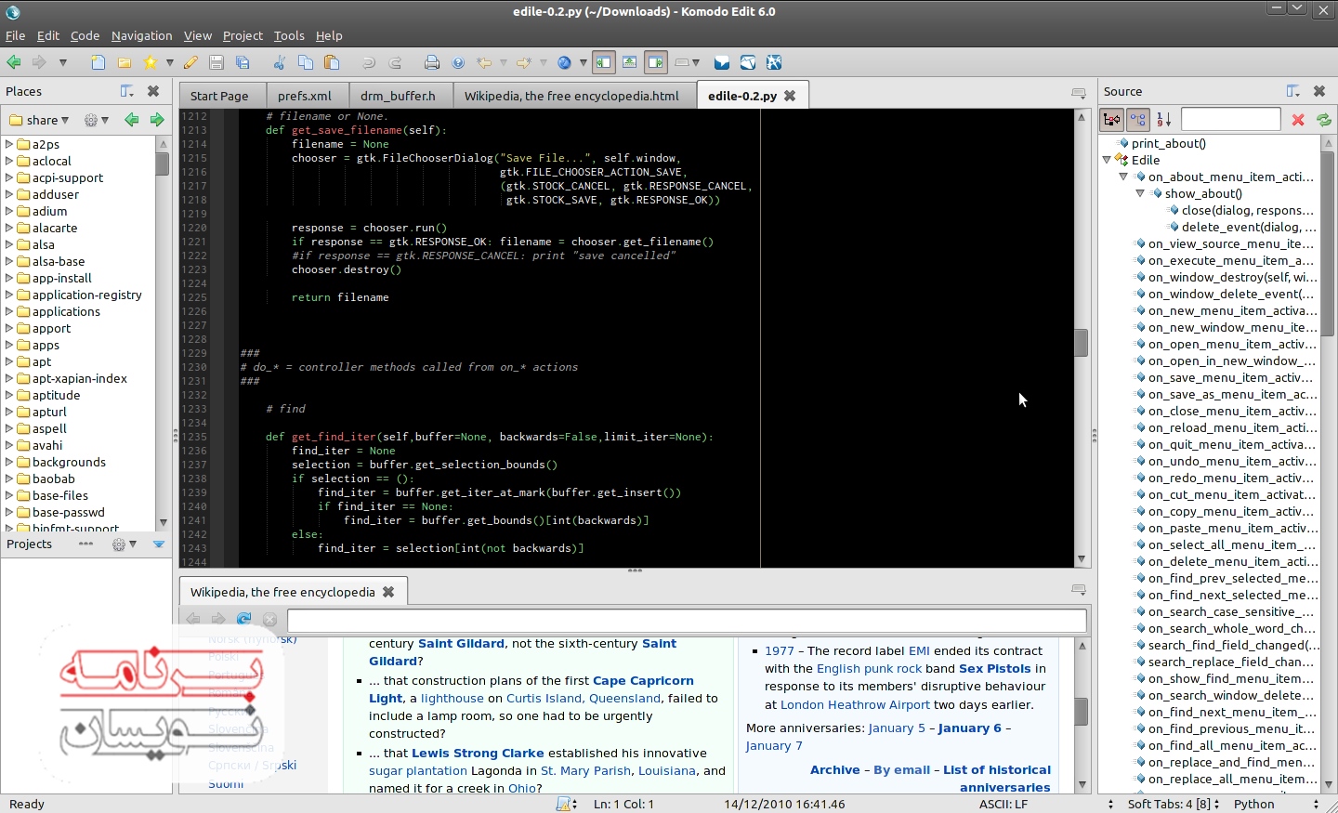Click the pencil edit icon in toolbar

click(x=190, y=62)
